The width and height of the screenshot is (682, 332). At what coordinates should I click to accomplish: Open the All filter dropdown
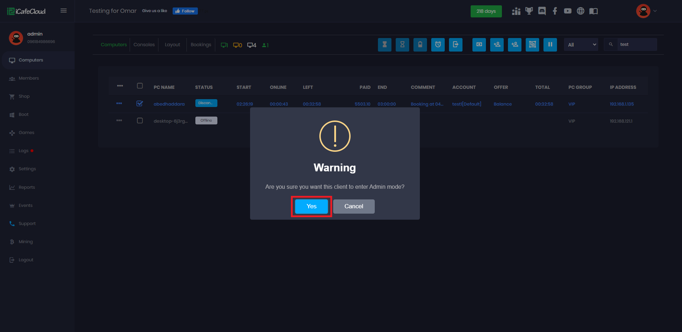point(581,45)
